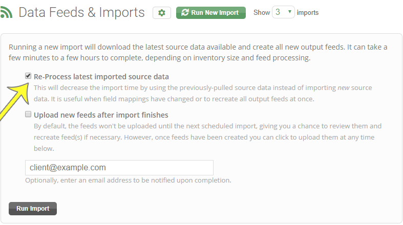Click the Show label before the dropdown

pyautogui.click(x=262, y=13)
